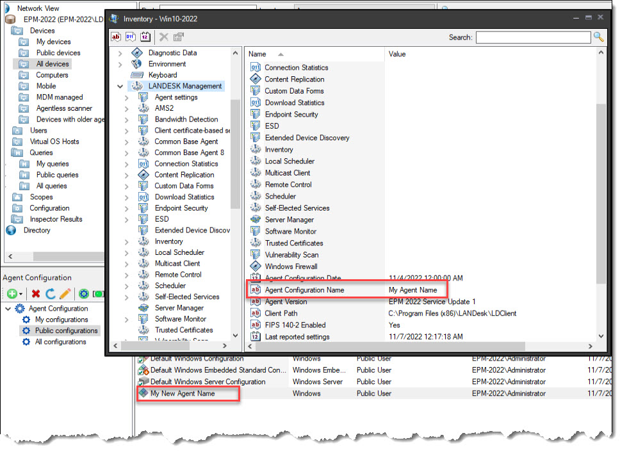The height and width of the screenshot is (456, 620).
Task: Refresh configurations with the blue circular arrow icon
Action: pyautogui.click(x=52, y=293)
